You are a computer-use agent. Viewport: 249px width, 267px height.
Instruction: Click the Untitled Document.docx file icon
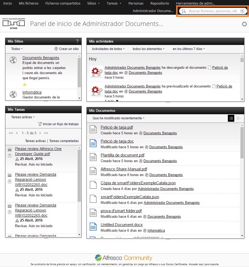click(93, 227)
